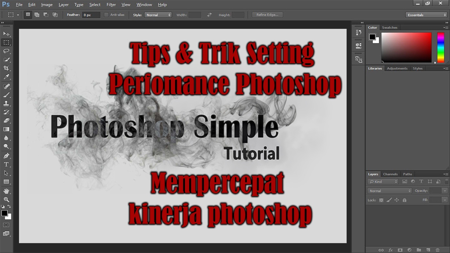Toggle filter for adjustment layers

413,182
